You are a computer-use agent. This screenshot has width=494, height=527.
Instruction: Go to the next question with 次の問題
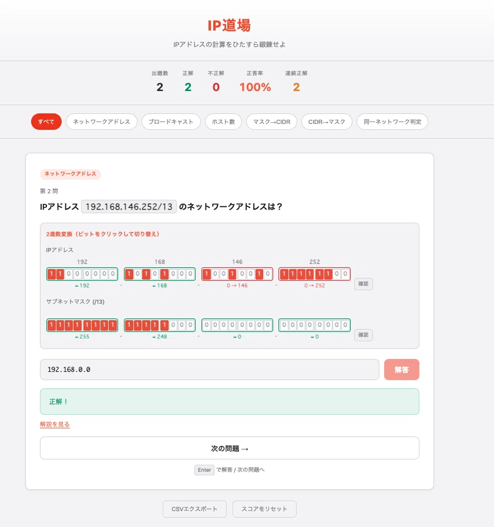point(230,448)
